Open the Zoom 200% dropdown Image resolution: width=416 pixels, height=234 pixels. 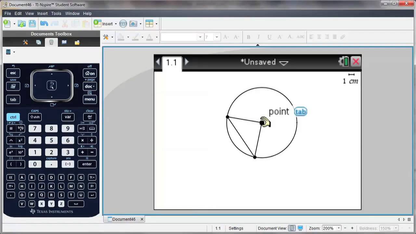[339, 228]
